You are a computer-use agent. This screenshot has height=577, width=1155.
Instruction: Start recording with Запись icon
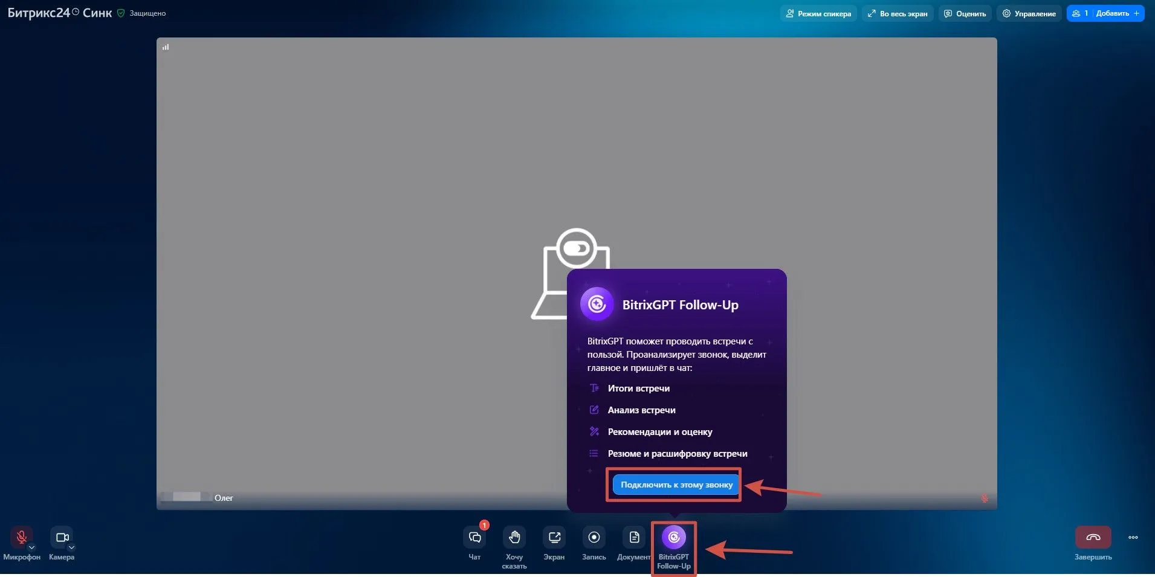[594, 537]
